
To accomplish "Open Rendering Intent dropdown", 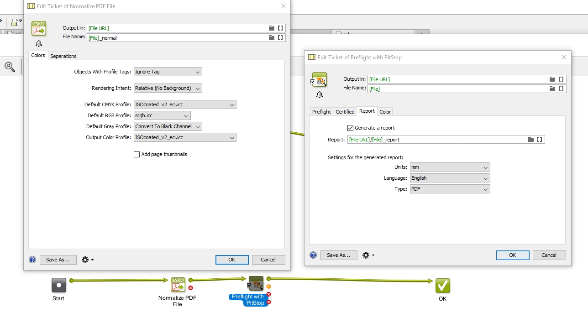I will coord(168,88).
